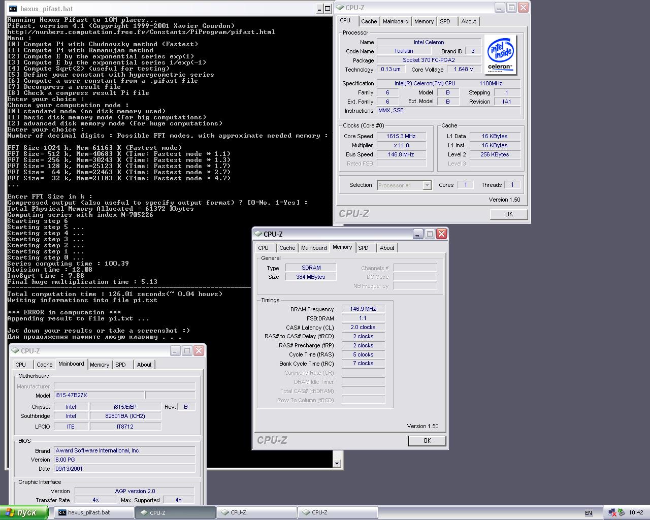The image size is (650, 520).
Task: Open Memory tab in processor CPU-Z window
Action: [x=424, y=21]
